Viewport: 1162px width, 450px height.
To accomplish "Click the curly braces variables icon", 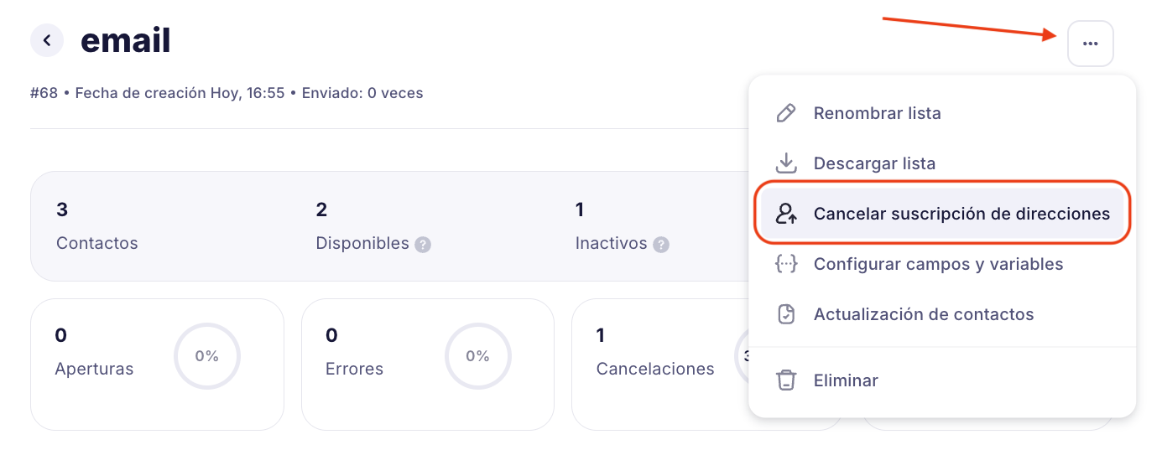I will click(786, 264).
